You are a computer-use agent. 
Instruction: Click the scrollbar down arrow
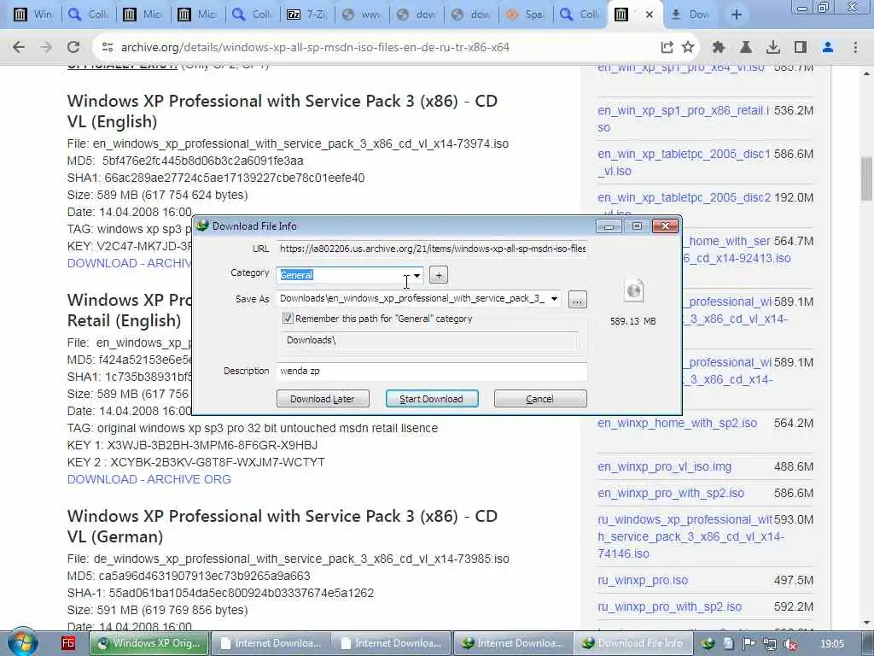(866, 623)
